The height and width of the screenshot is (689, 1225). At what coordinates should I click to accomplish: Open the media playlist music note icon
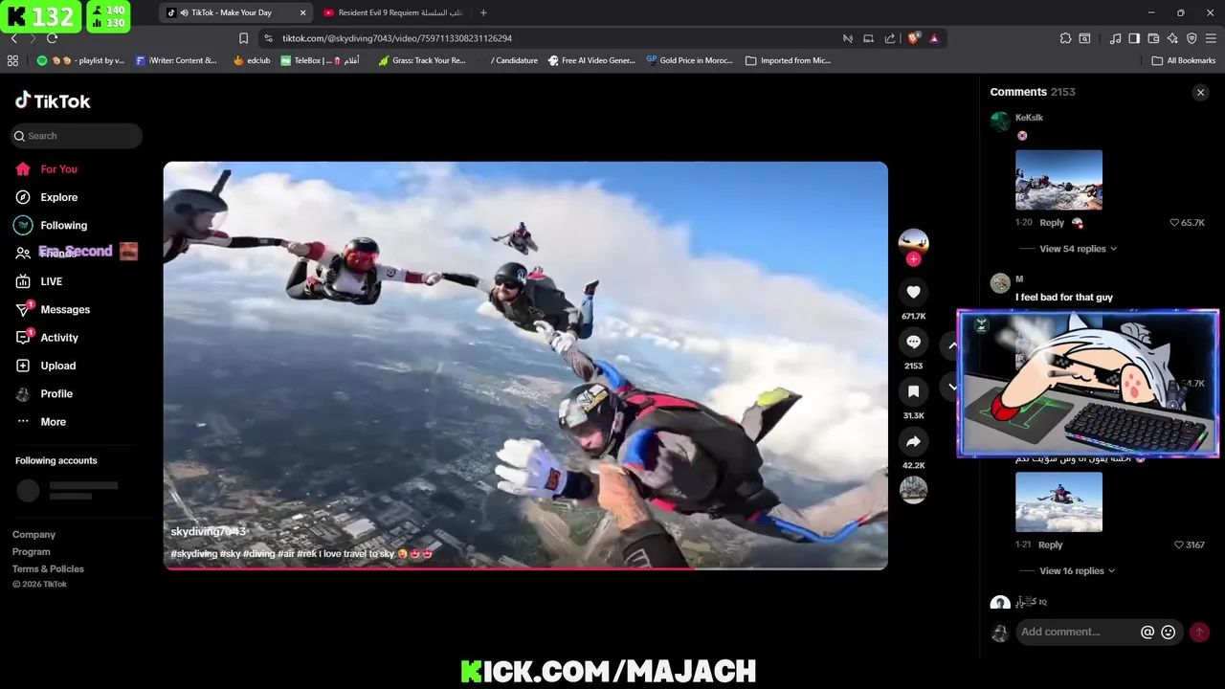(1115, 38)
